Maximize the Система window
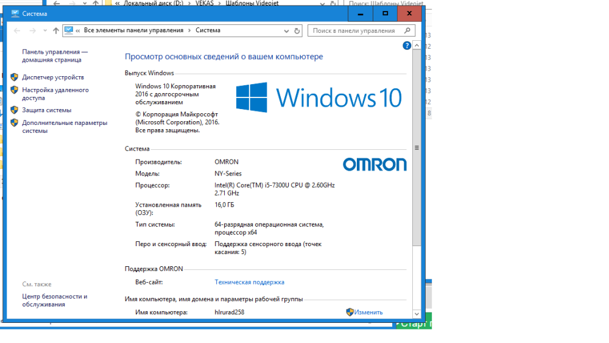This screenshot has width=609, height=343. [x=385, y=13]
